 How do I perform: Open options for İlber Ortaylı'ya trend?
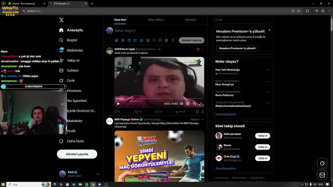tap(268, 81)
